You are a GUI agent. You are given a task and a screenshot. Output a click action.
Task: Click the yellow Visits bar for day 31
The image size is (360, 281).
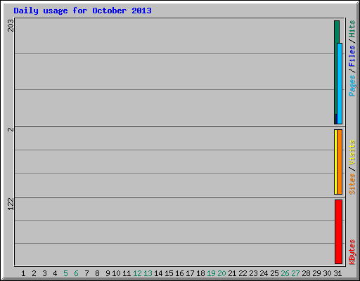335,162
